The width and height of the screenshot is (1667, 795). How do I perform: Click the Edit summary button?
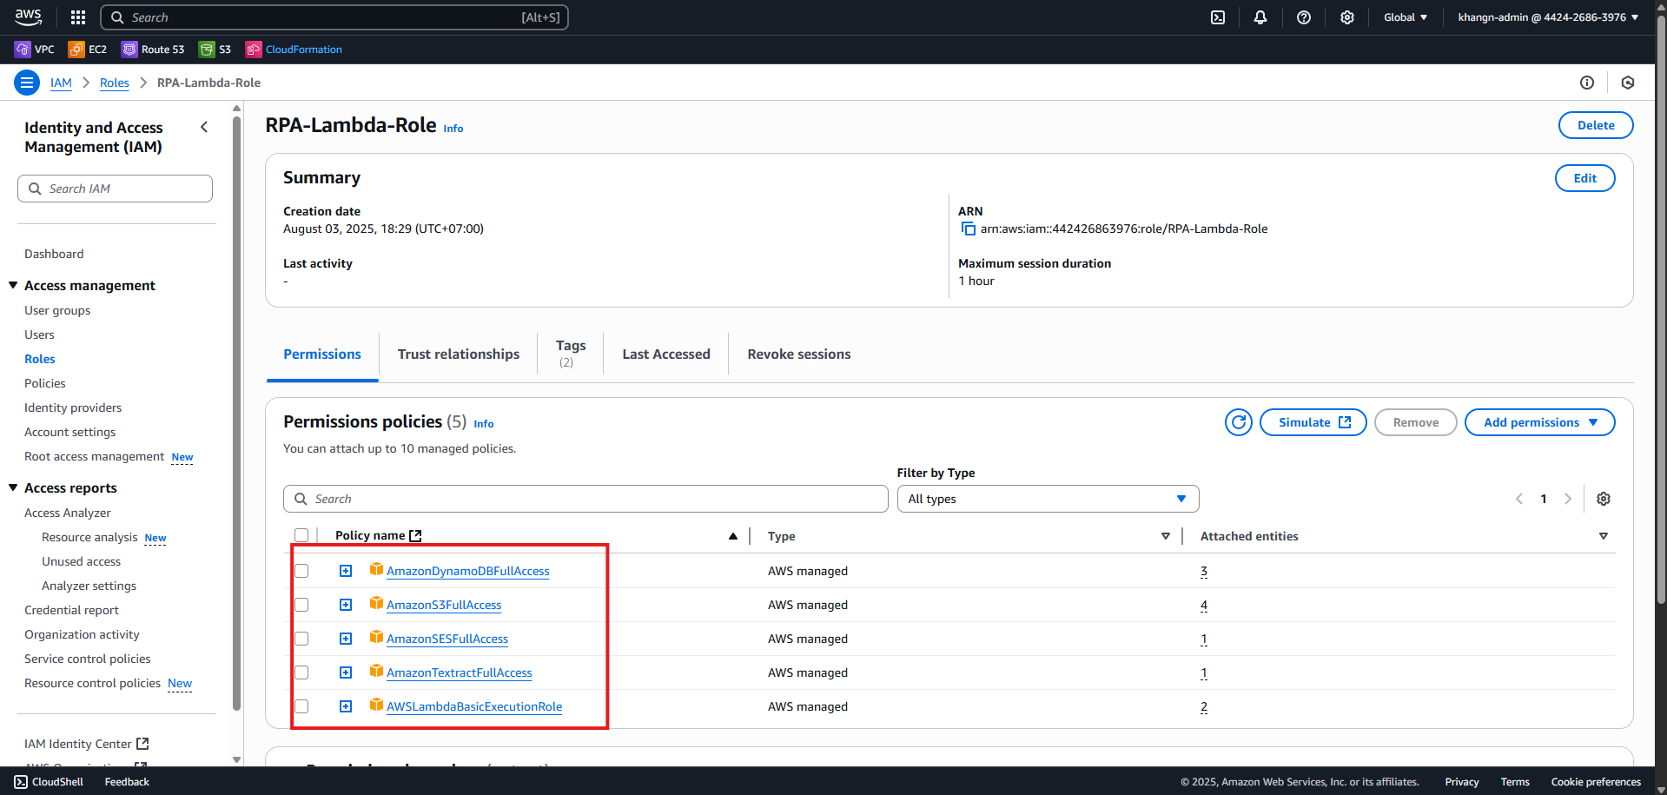coord(1584,178)
